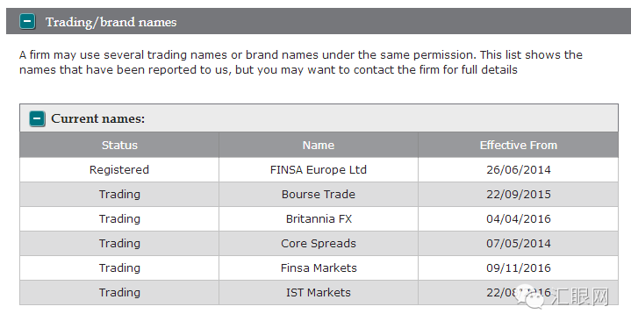
Task: Collapse the Current names list
Action: point(37,118)
